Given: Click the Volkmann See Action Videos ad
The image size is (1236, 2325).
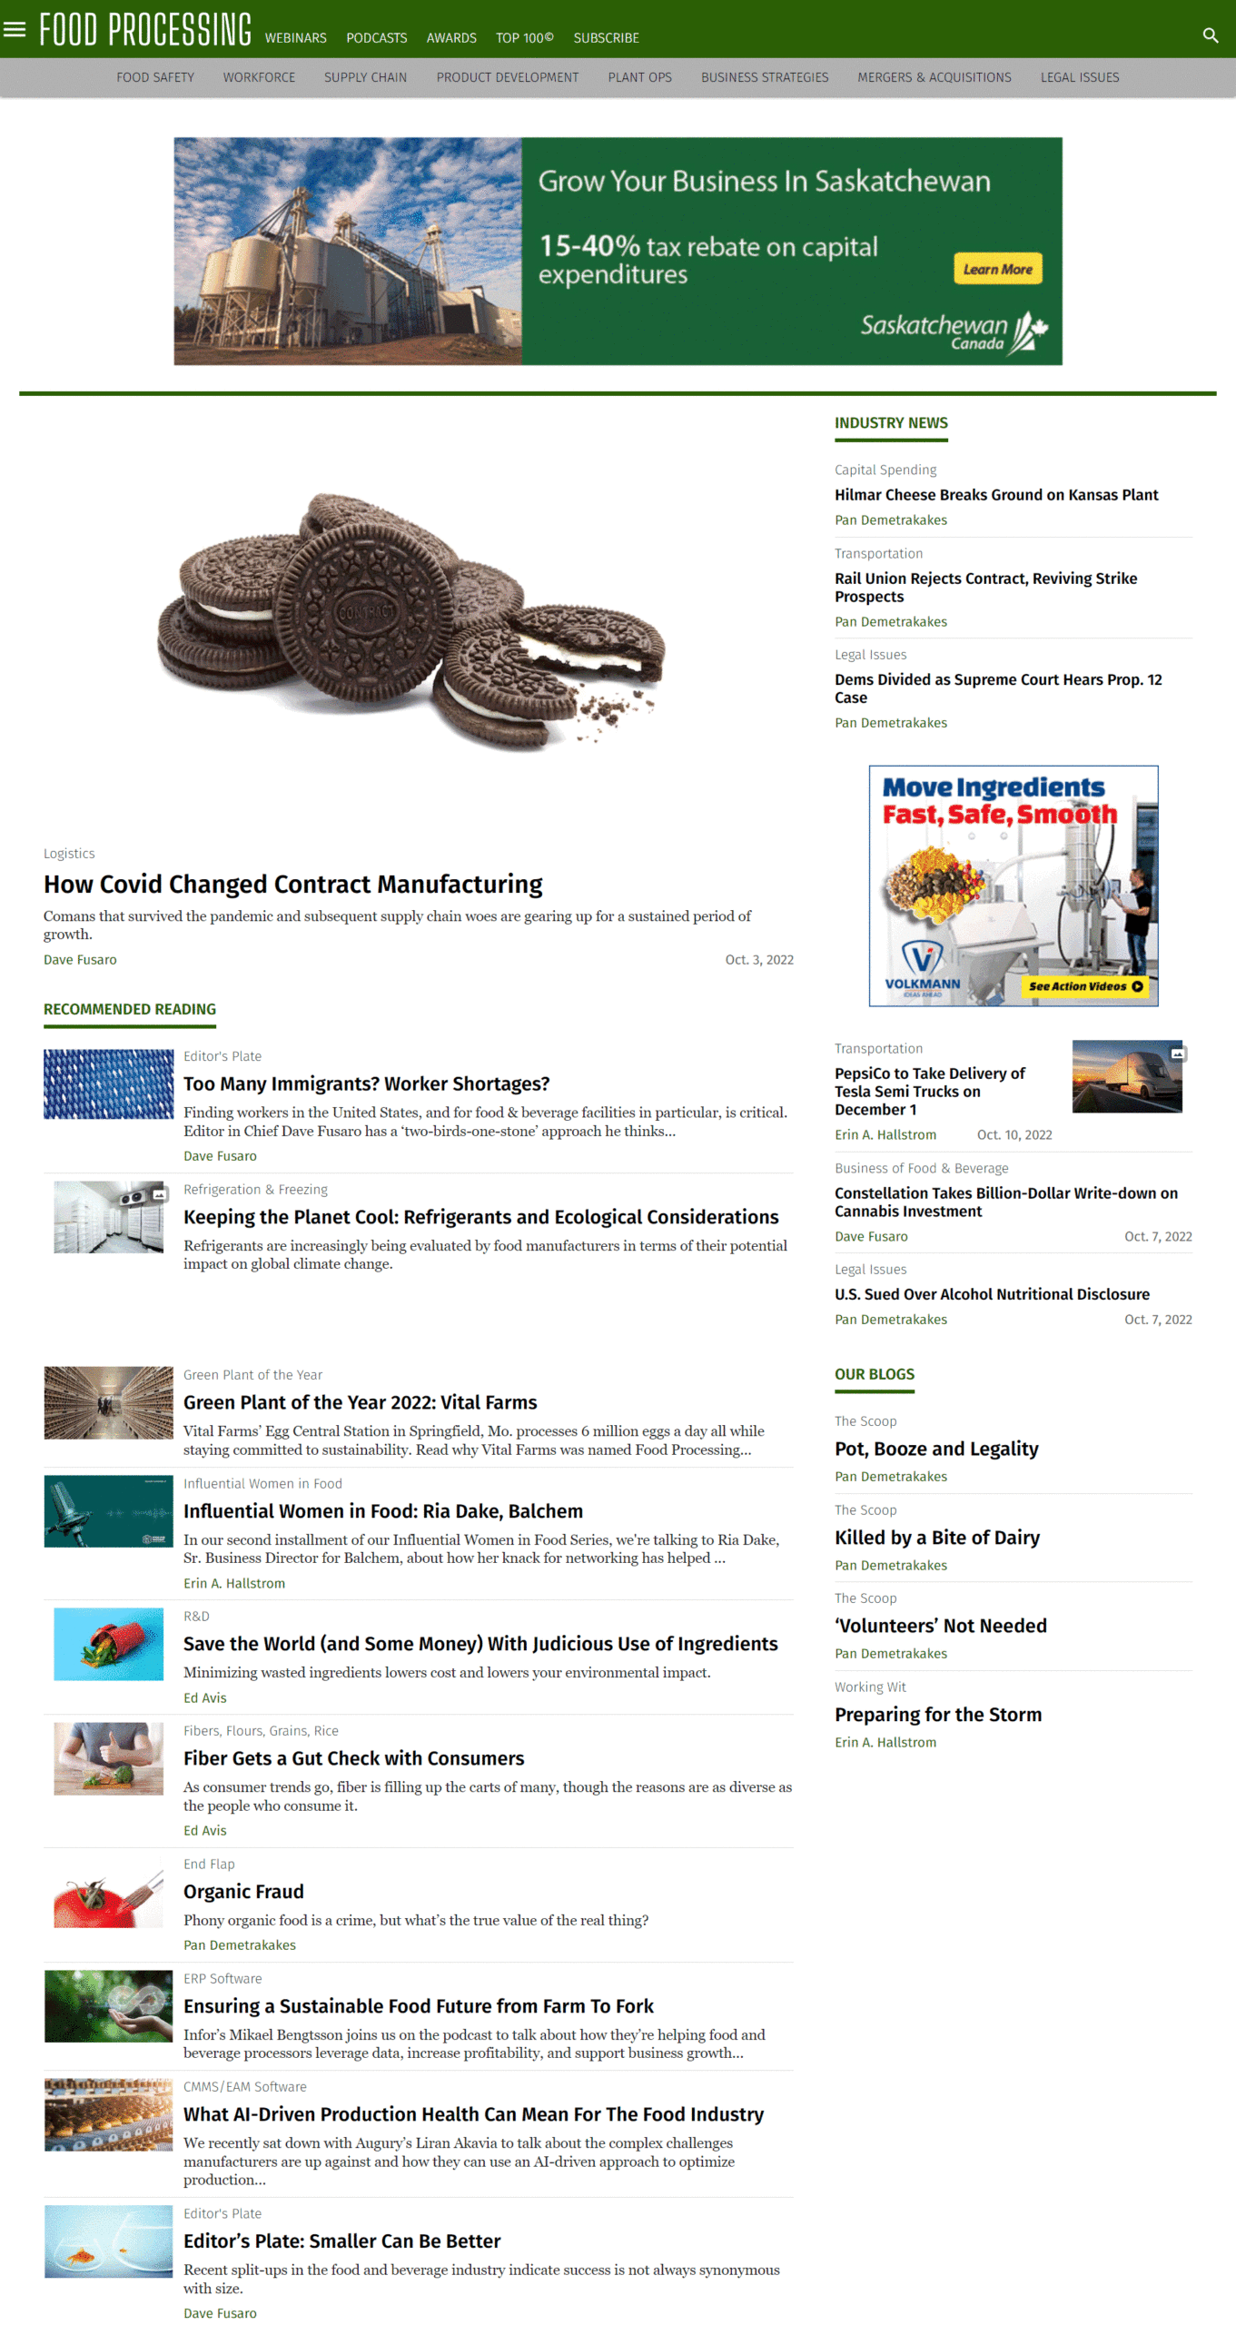Looking at the screenshot, I should point(1014,885).
